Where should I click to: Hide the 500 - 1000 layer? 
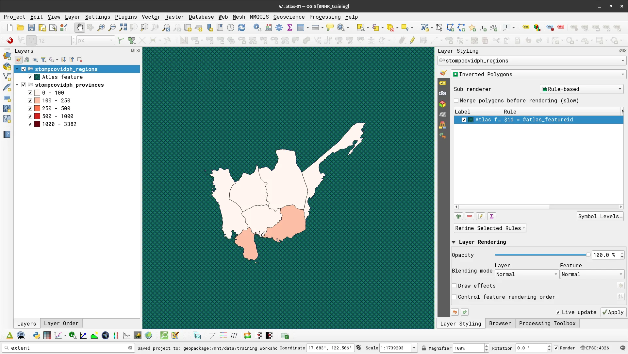point(30,116)
